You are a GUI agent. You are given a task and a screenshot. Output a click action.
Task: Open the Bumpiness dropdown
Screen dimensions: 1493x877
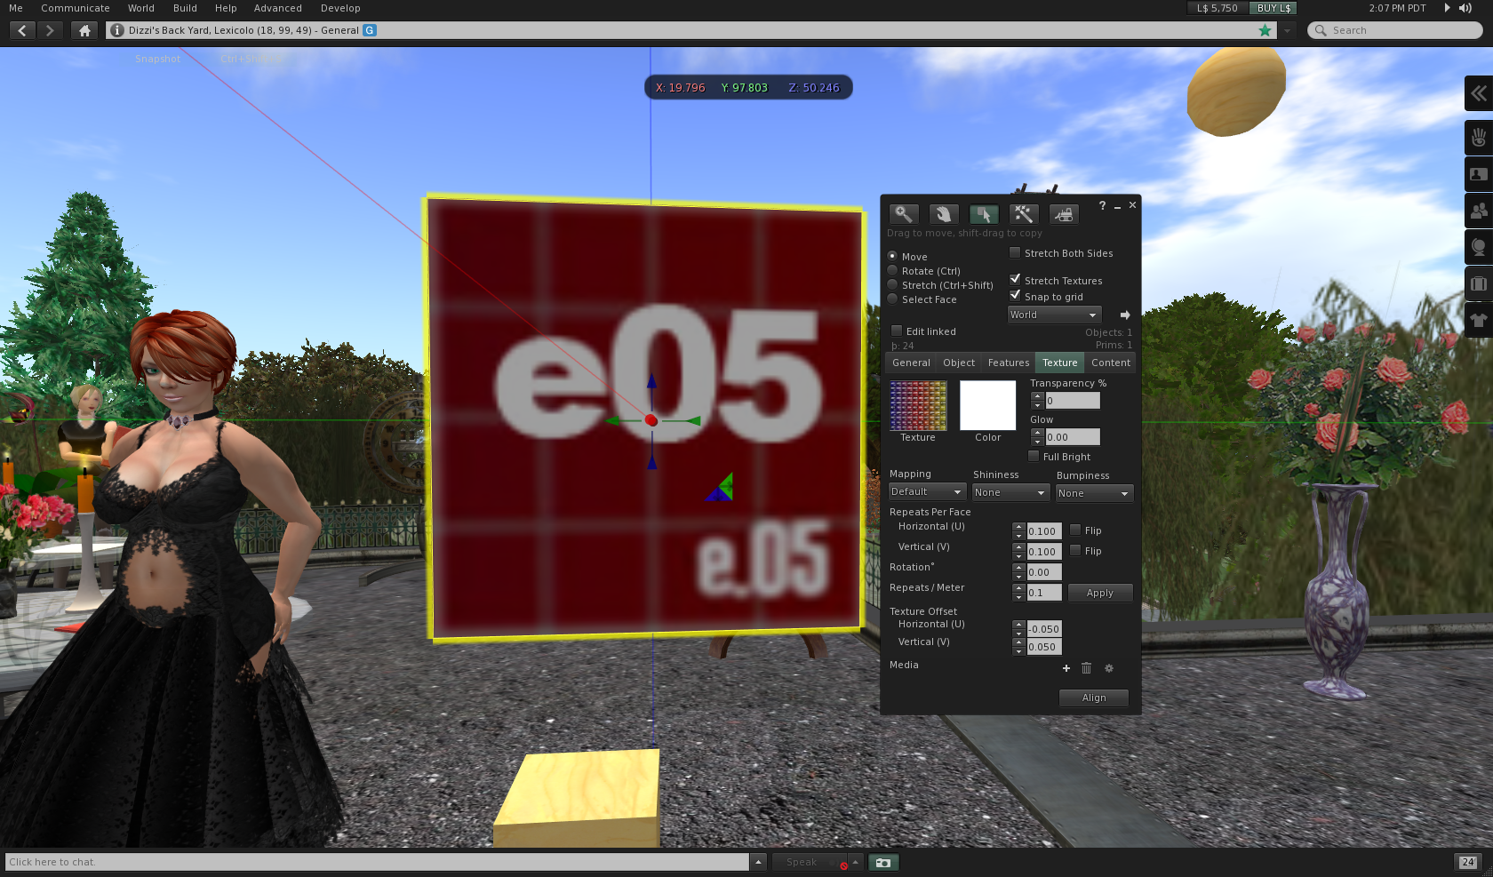pyautogui.click(x=1093, y=493)
